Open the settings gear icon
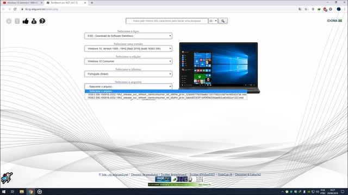The width and height of the screenshot is (348, 195). (x=9, y=21)
